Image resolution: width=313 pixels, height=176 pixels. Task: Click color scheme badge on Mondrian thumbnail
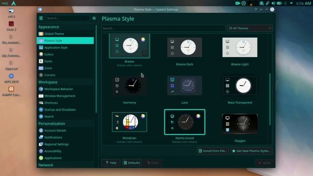click(143, 116)
